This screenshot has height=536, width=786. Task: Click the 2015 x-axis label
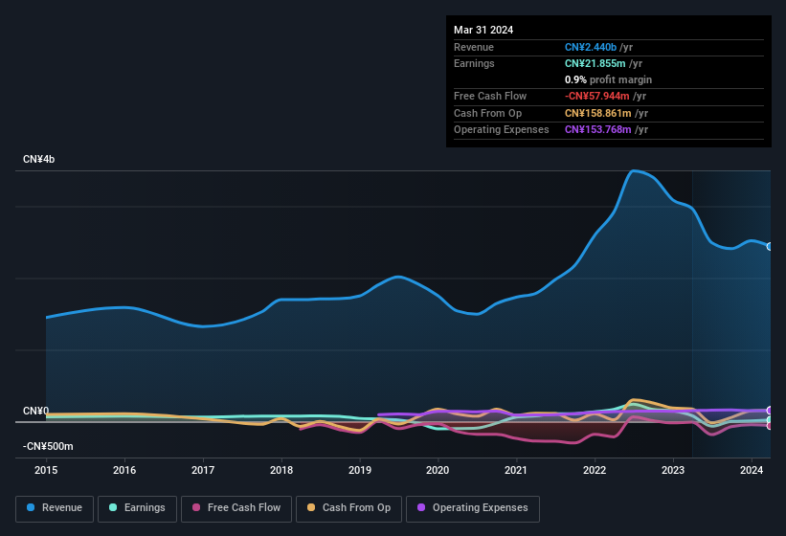coord(46,470)
